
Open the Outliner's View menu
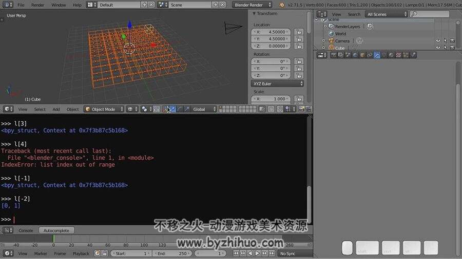(x=336, y=14)
